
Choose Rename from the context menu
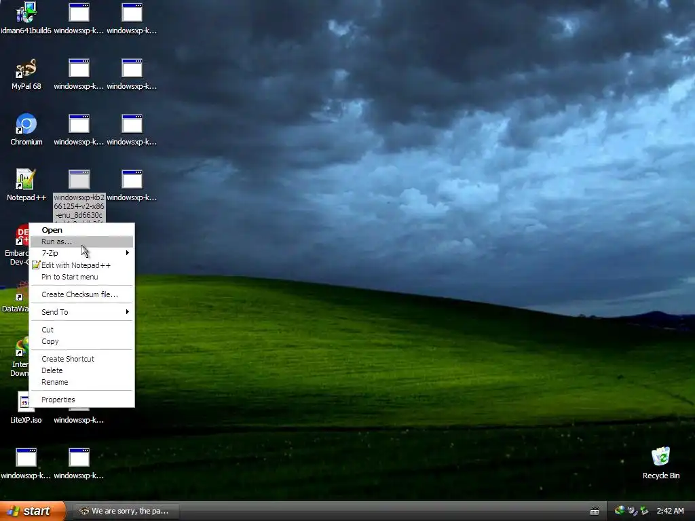[81, 382]
